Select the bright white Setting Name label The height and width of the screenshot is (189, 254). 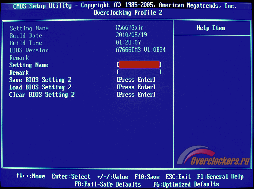point(29,65)
